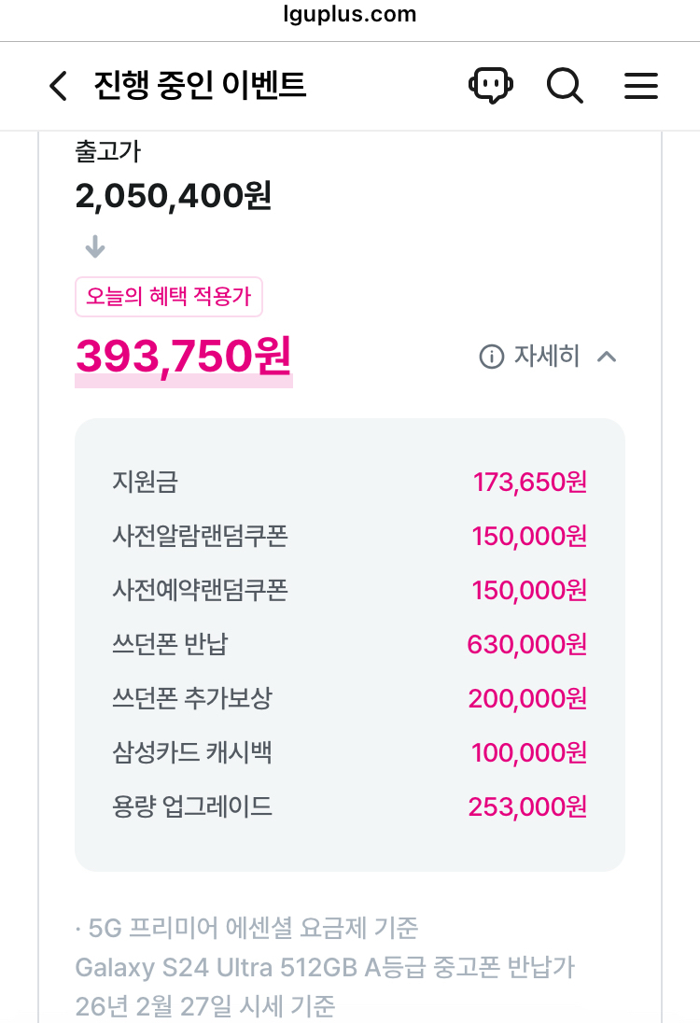Click the 사전알람랜덤쿠폰 row
700x1023 pixels.
pos(349,537)
